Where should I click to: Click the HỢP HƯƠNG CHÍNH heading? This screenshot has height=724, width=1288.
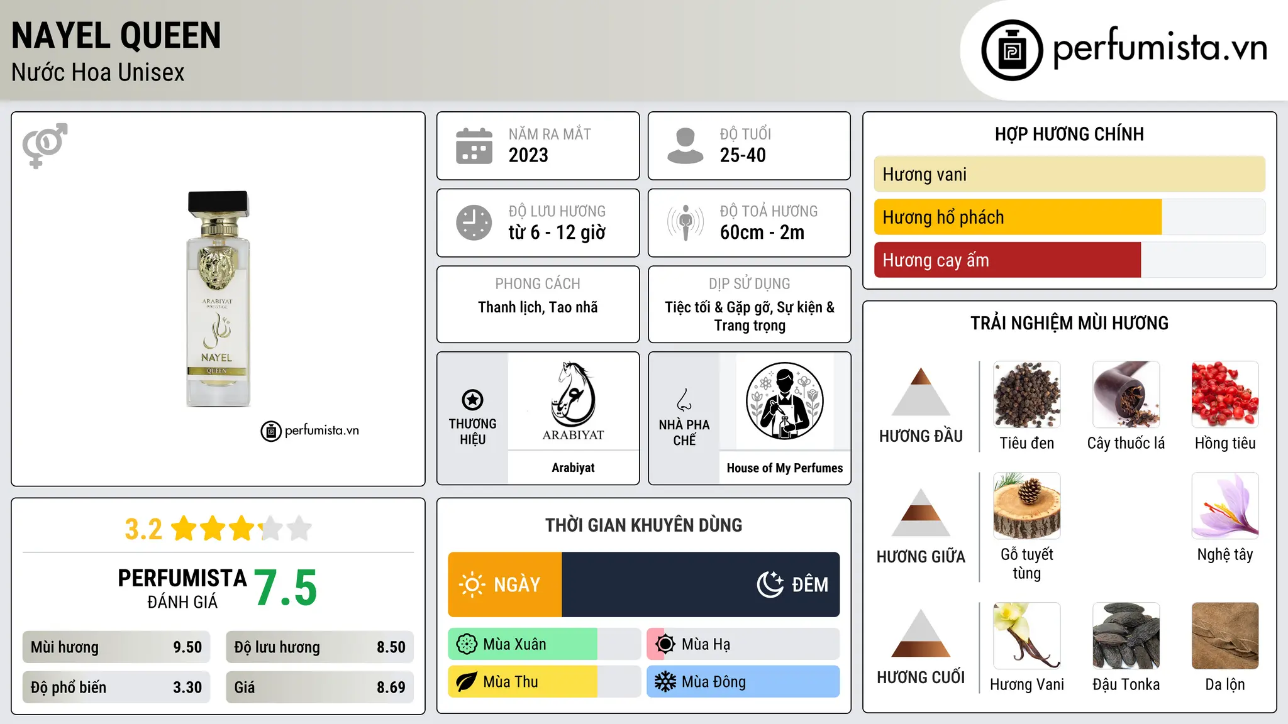point(1069,134)
